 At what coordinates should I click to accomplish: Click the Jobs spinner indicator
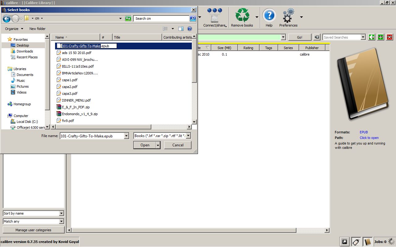(392, 241)
